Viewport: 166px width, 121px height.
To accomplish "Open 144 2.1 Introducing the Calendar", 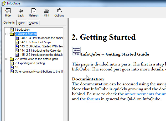I will coord(41,51).
